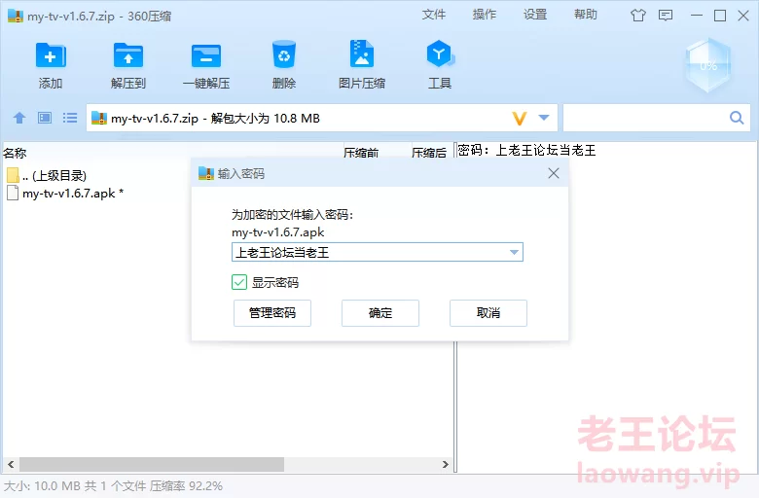Open the 工具 (Tools) icon
This screenshot has height=498, width=759.
click(439, 53)
